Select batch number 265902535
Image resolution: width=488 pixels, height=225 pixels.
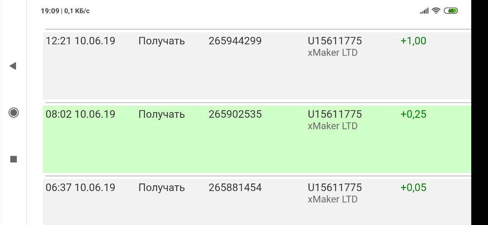tap(235, 114)
